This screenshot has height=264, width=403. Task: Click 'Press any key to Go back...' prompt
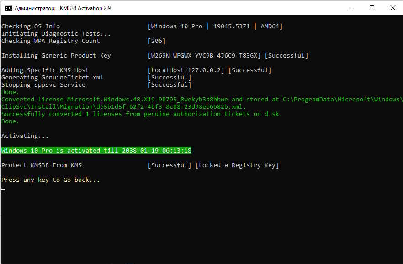[x=50, y=180]
